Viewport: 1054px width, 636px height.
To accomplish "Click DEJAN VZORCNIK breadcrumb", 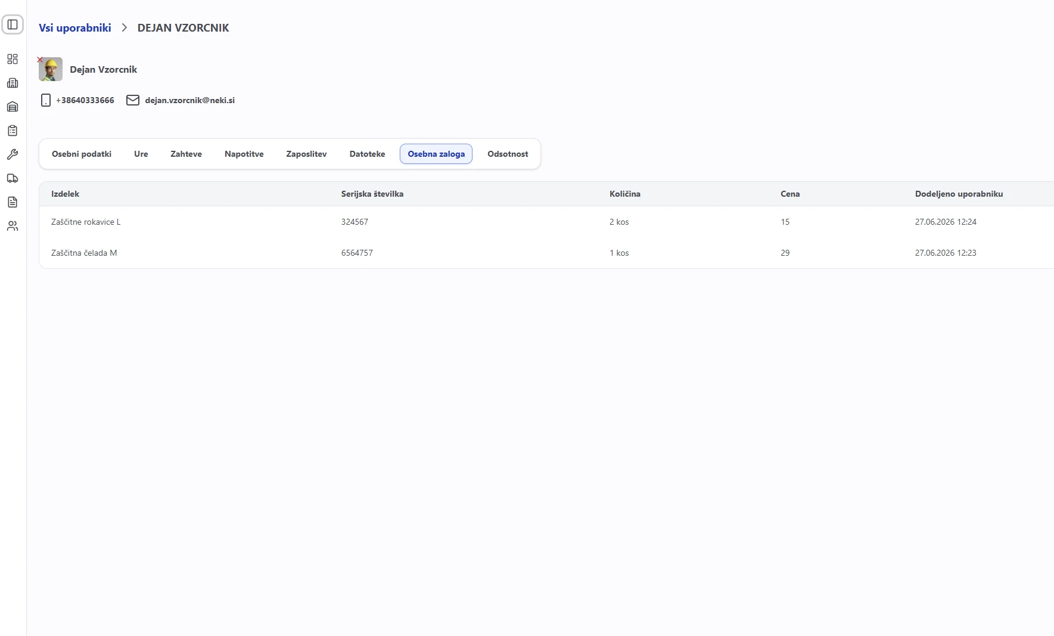I will 183,28.
